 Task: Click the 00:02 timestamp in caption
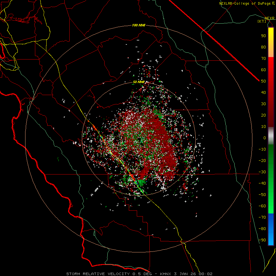[x=205, y=274]
